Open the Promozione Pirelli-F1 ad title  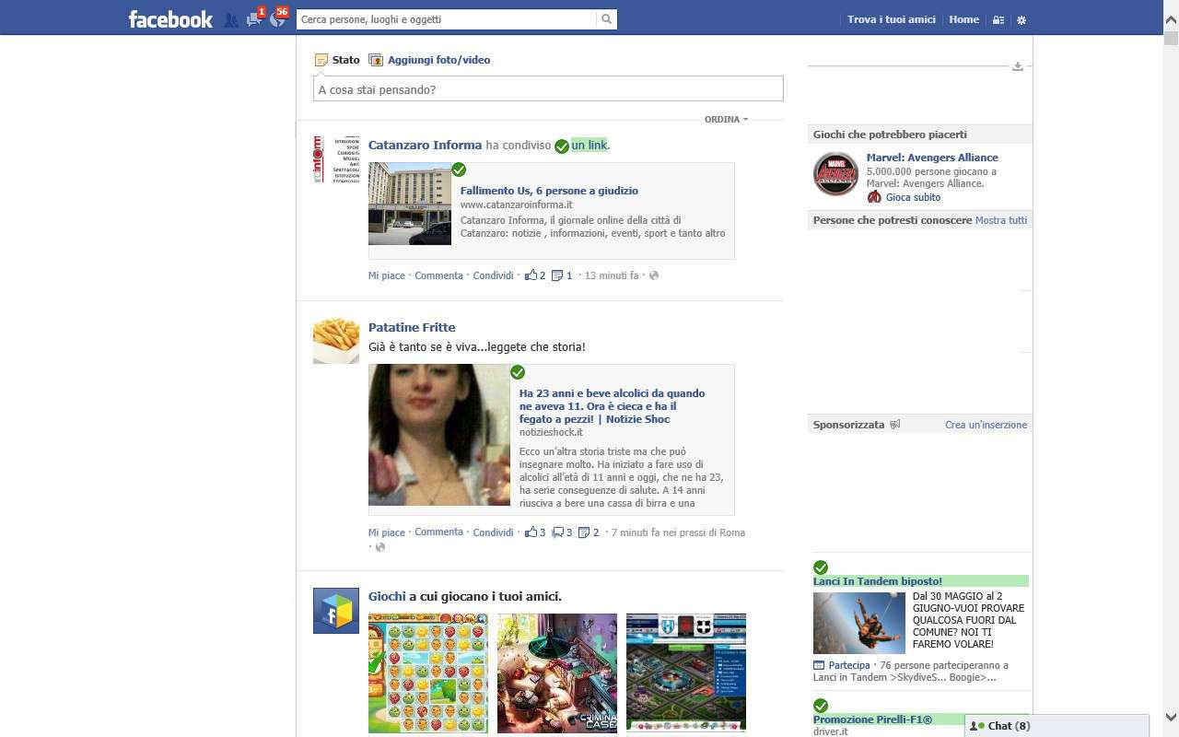pos(872,719)
